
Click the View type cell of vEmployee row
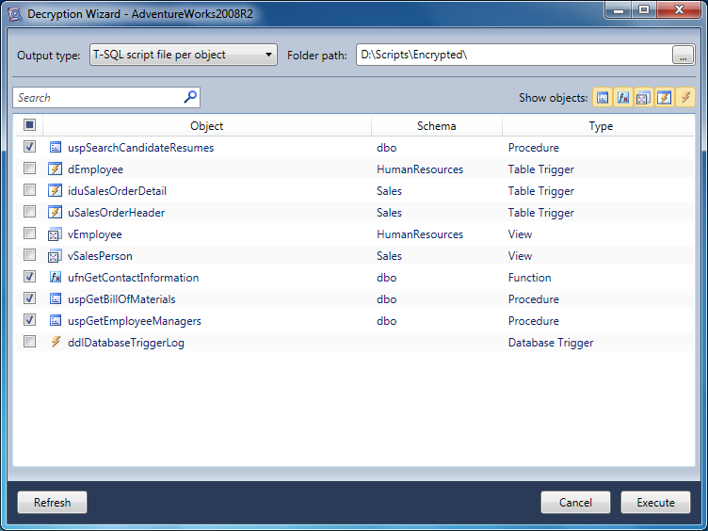click(x=520, y=234)
